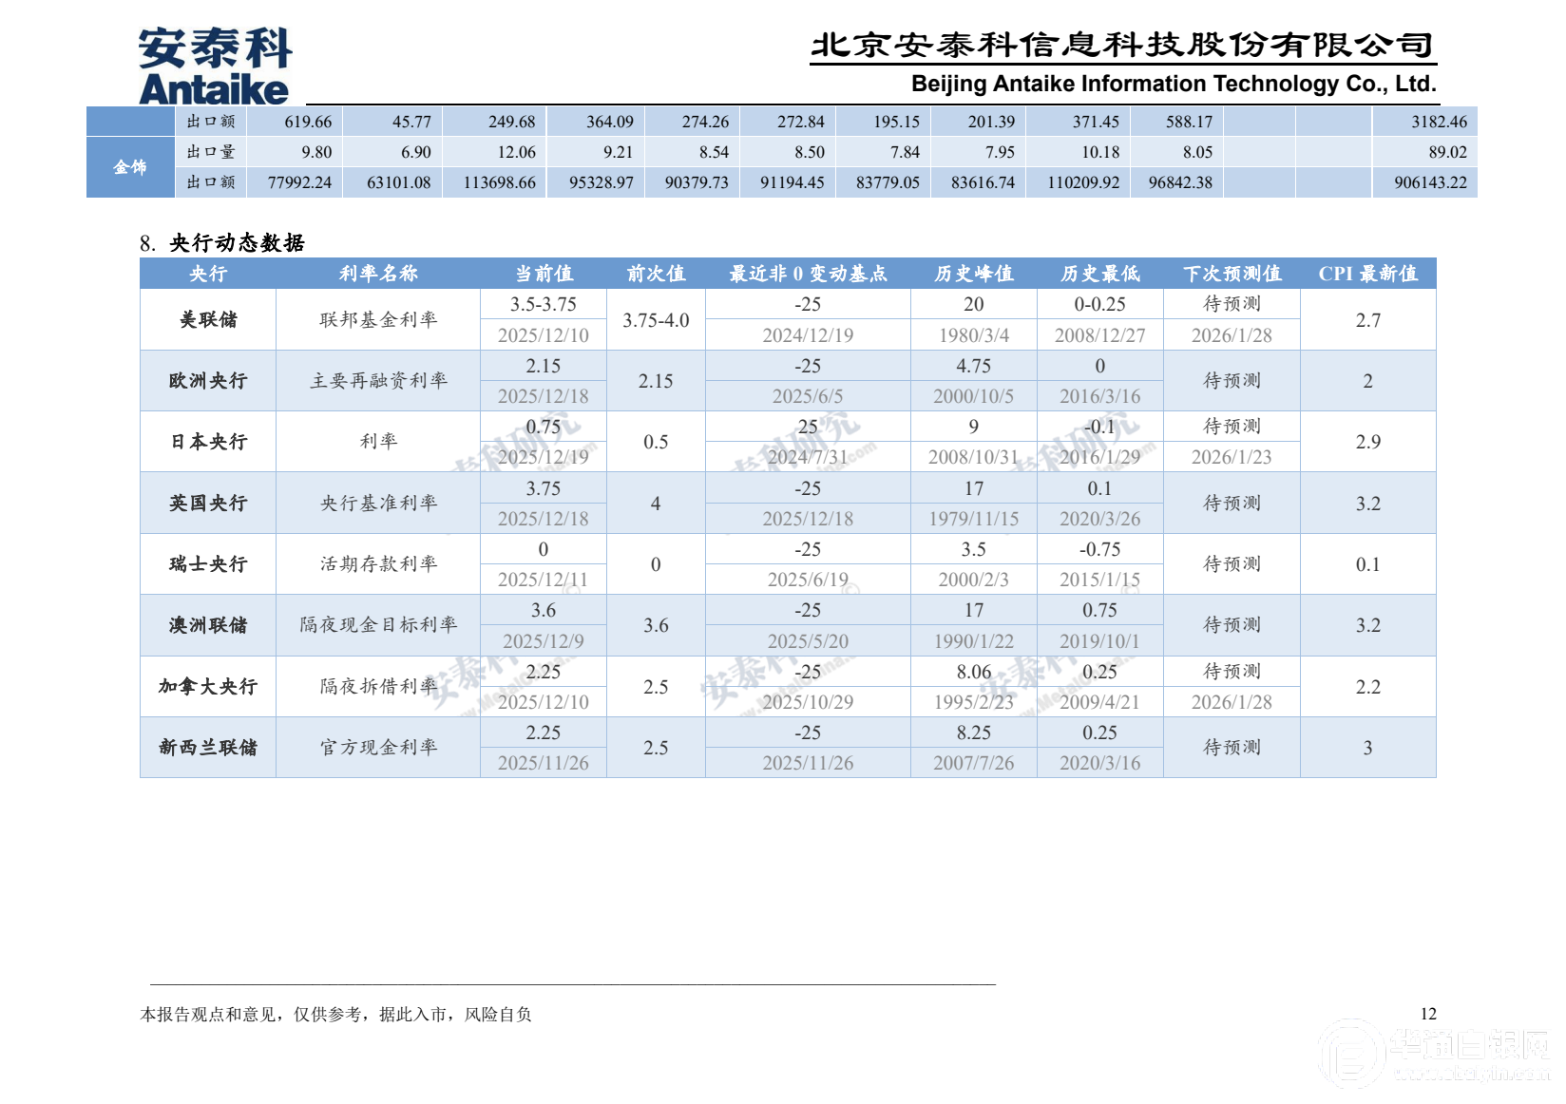Click the section heading 央行动态数据

pos(237,243)
